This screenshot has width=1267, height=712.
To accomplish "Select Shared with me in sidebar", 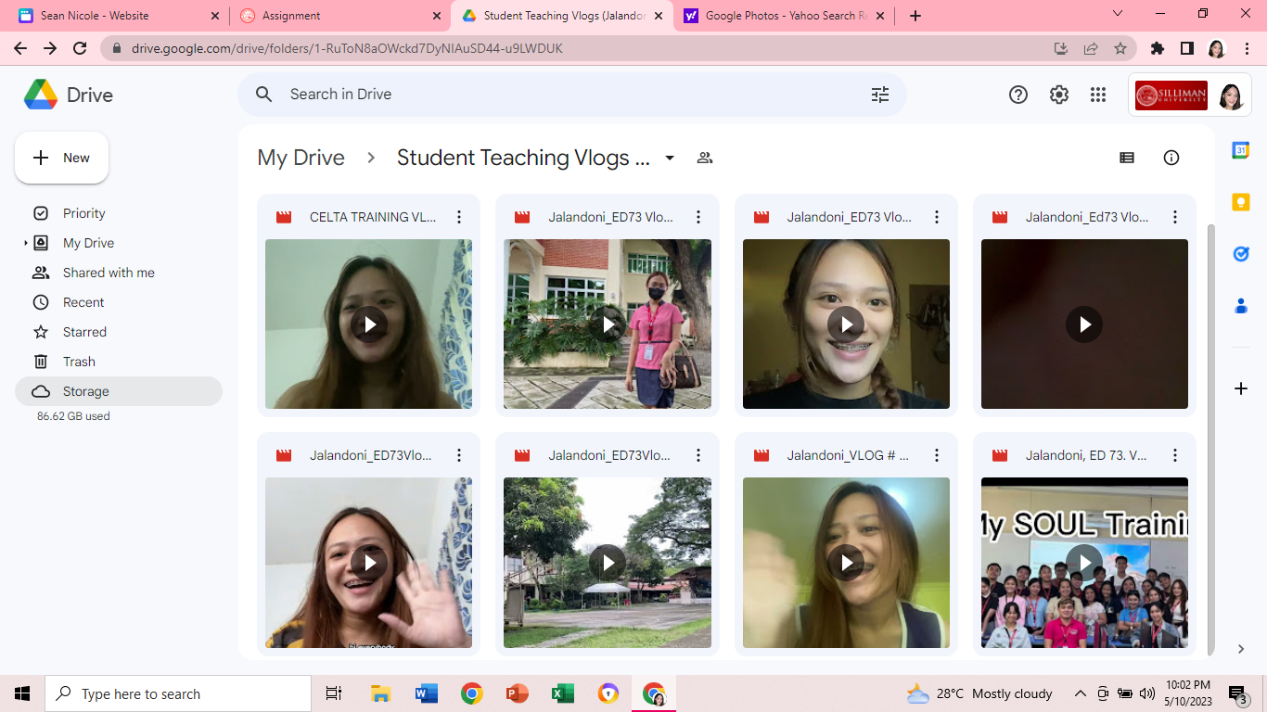I will click(x=109, y=273).
